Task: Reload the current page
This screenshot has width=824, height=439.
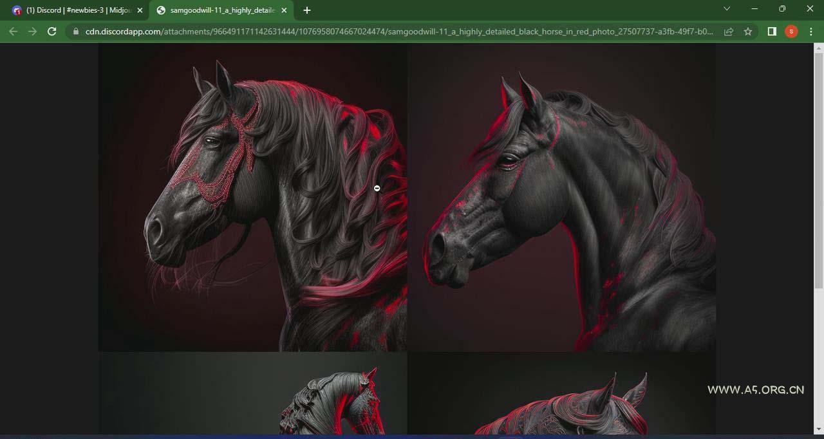Action: coord(52,32)
